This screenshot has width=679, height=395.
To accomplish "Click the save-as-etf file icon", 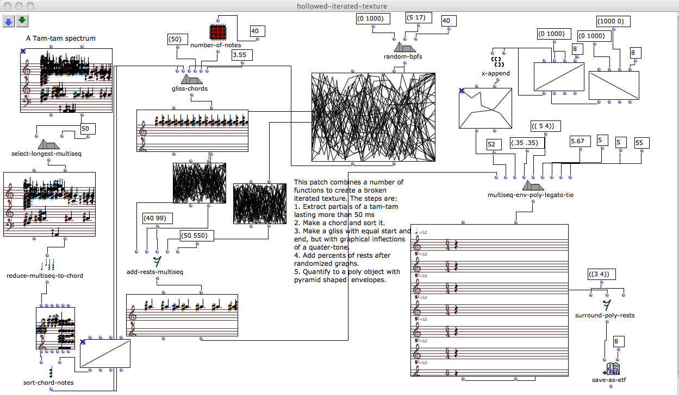I will [613, 369].
